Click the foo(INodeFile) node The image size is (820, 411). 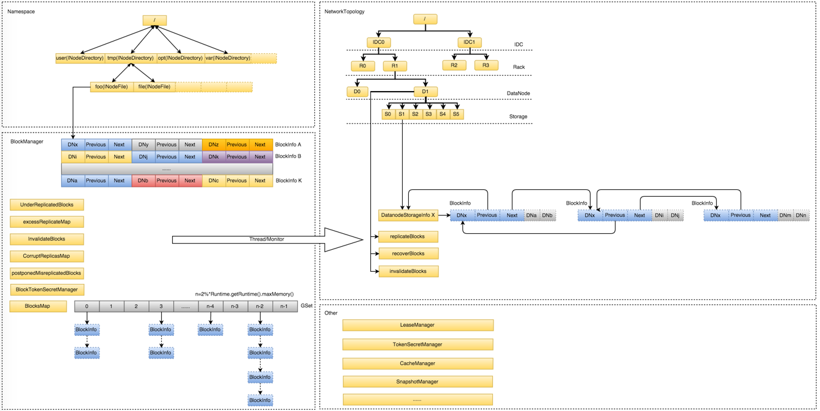[112, 87]
